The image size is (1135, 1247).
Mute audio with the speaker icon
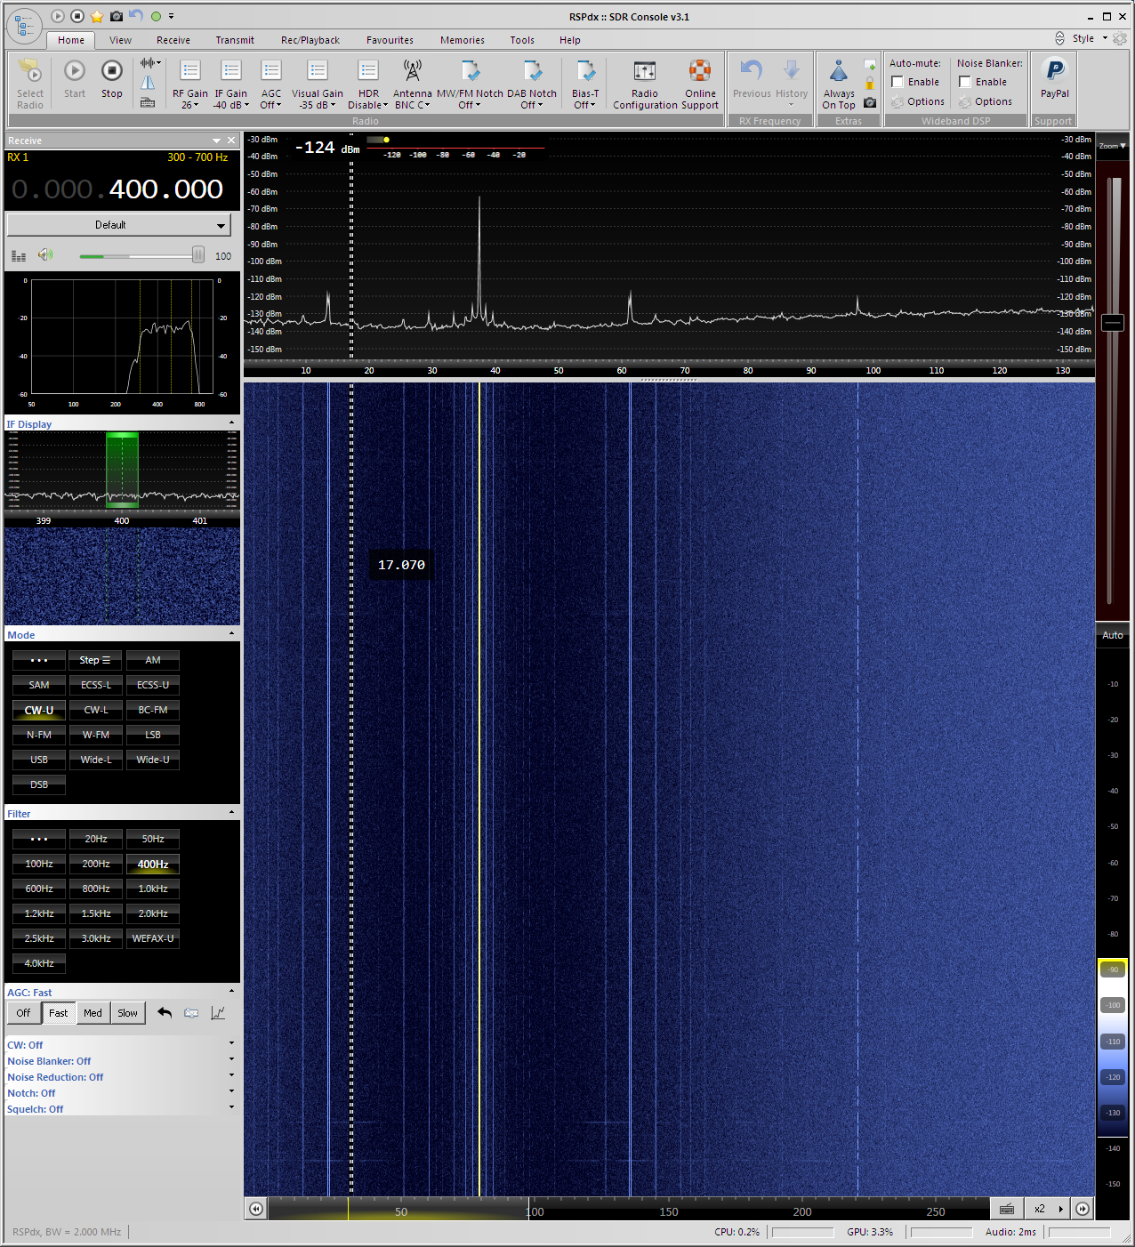click(44, 255)
